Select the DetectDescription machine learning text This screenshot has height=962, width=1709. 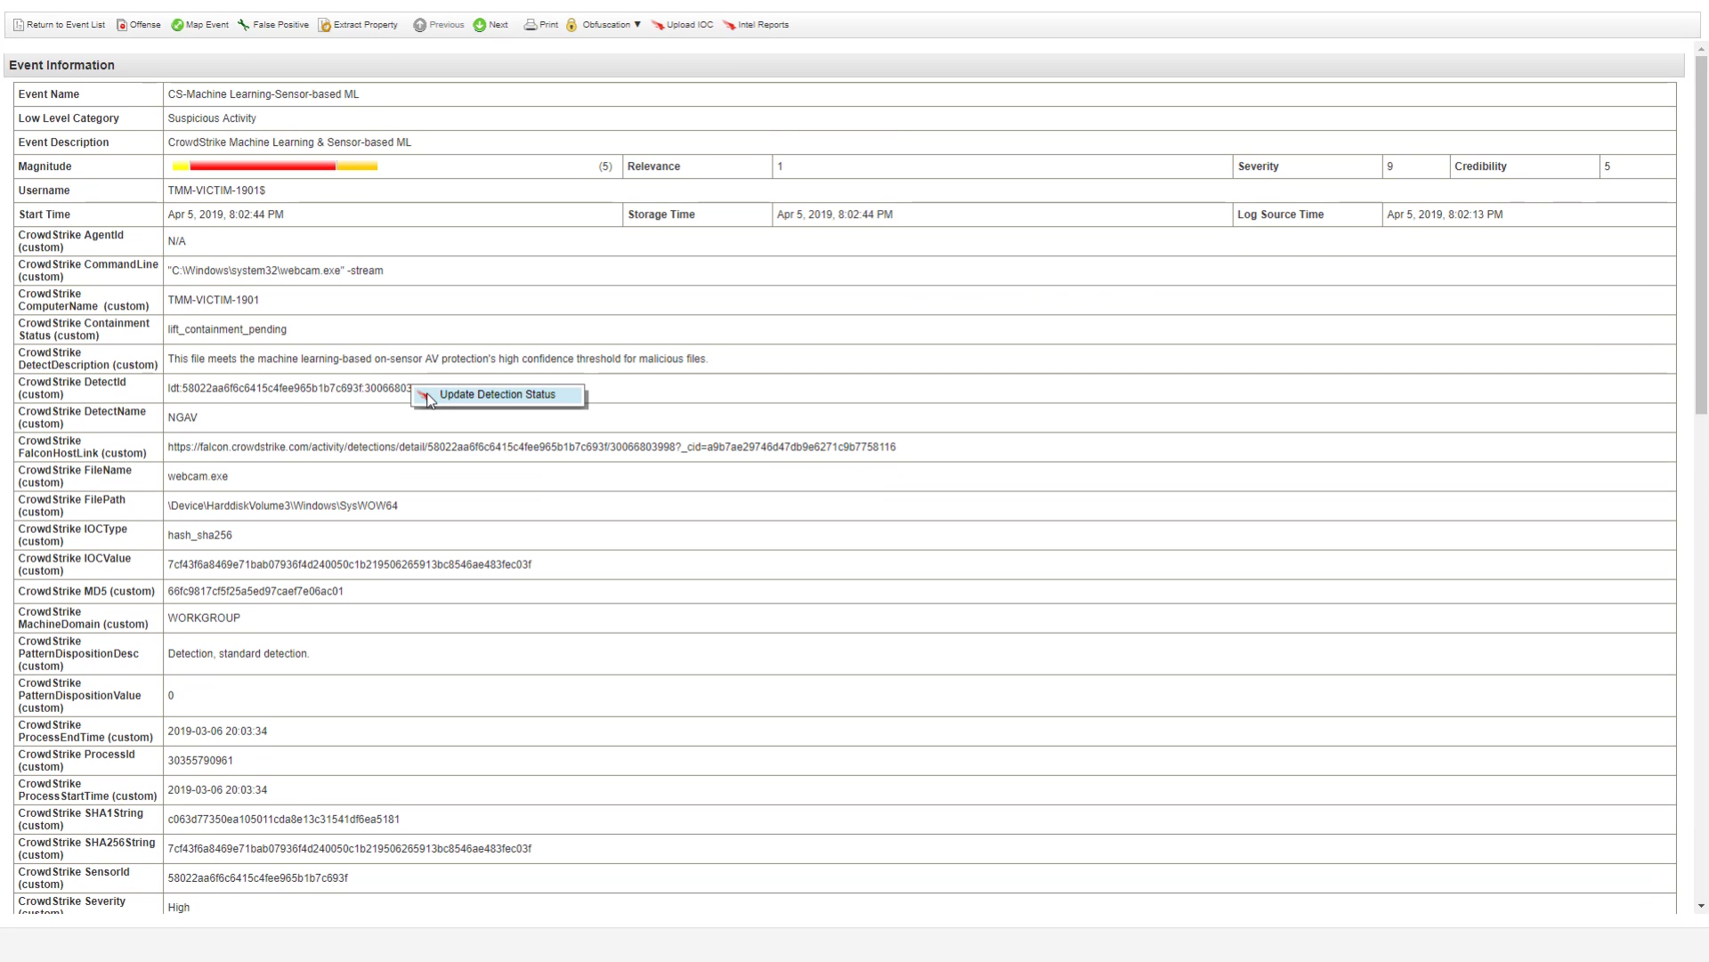(x=437, y=359)
